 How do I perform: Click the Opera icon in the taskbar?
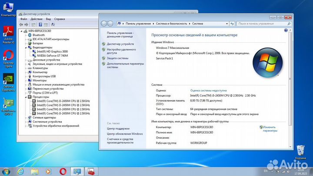tap(63, 171)
